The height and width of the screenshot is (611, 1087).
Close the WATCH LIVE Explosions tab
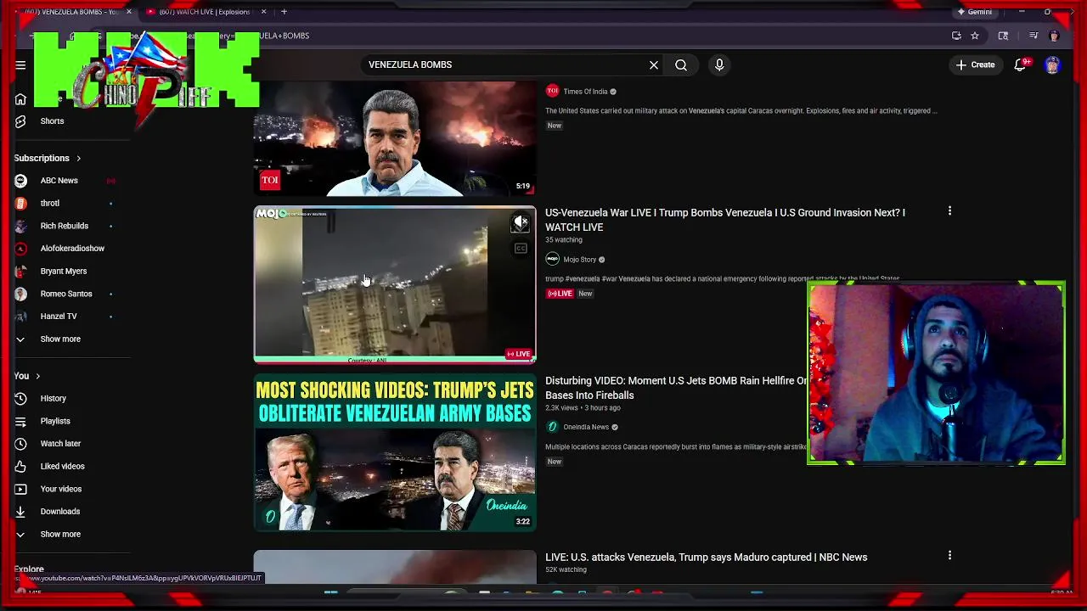[263, 12]
